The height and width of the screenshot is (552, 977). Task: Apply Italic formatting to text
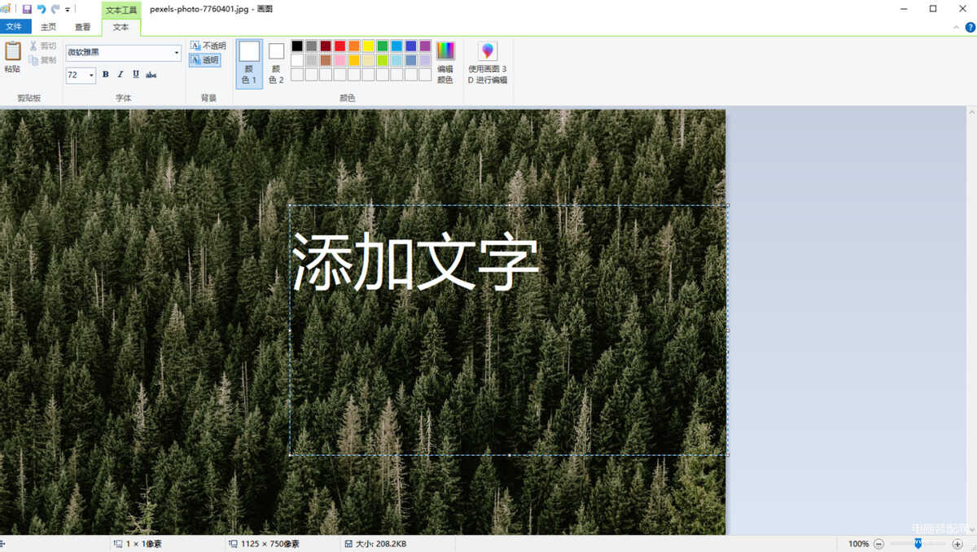click(120, 75)
